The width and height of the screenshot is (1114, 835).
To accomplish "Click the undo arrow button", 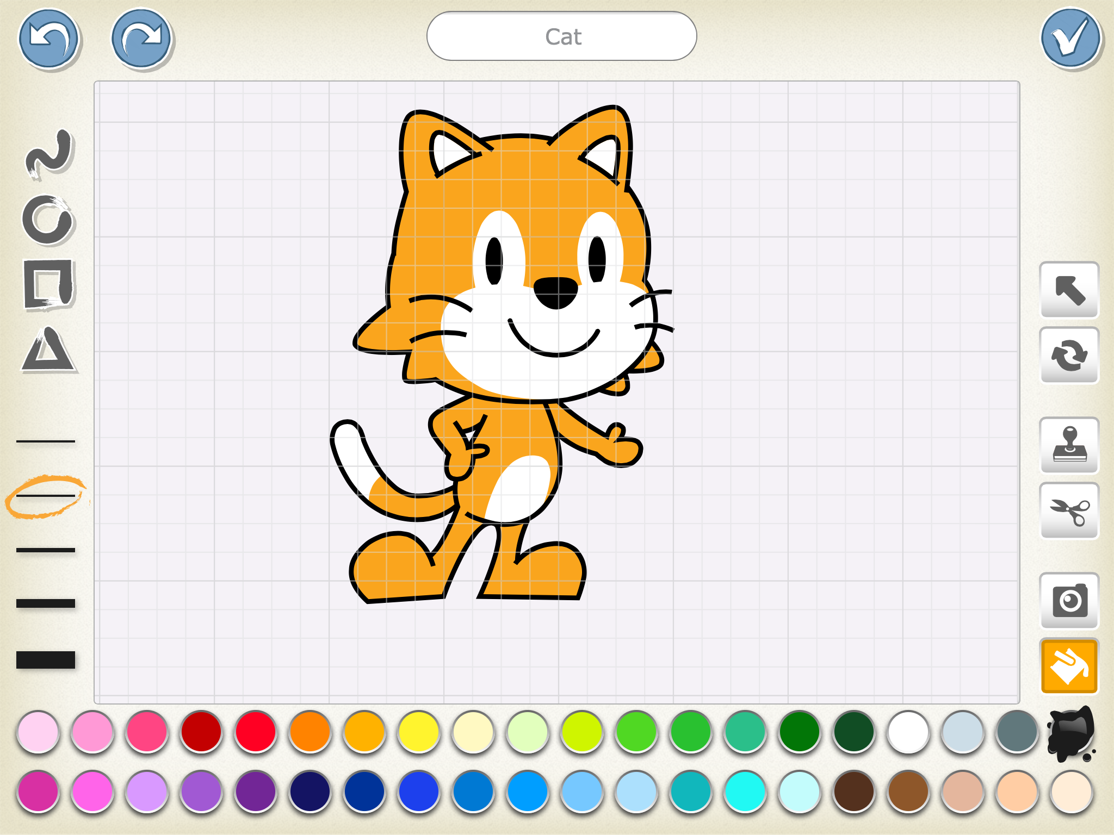I will pyautogui.click(x=49, y=39).
